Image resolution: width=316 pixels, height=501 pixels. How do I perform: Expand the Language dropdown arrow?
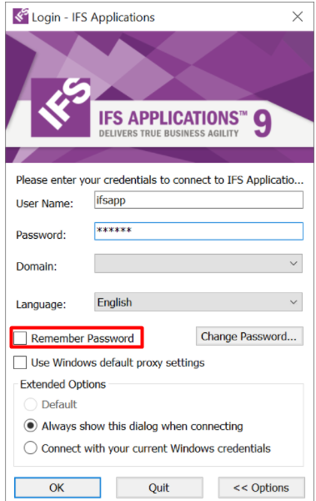click(x=293, y=302)
